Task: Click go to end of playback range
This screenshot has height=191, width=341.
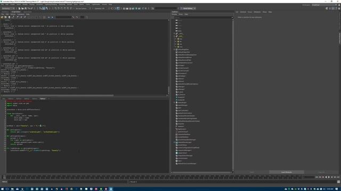Action: [338, 177]
